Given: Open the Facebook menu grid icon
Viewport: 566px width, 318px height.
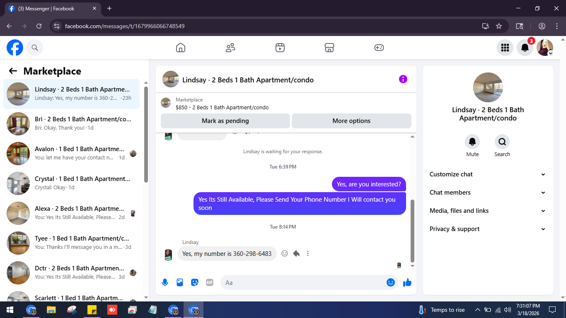Looking at the screenshot, I should tap(505, 48).
